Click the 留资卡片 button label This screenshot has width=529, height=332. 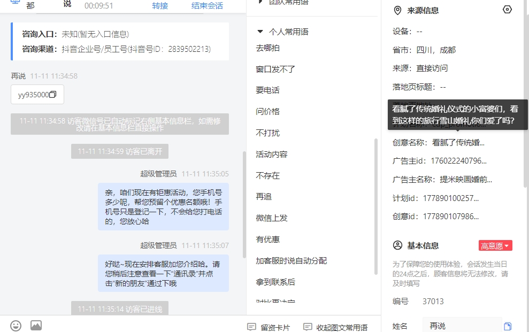pyautogui.click(x=275, y=328)
